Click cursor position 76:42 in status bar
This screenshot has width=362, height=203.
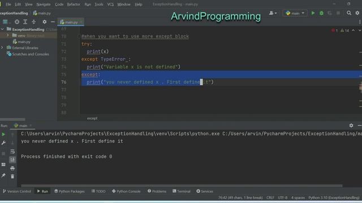point(240,198)
